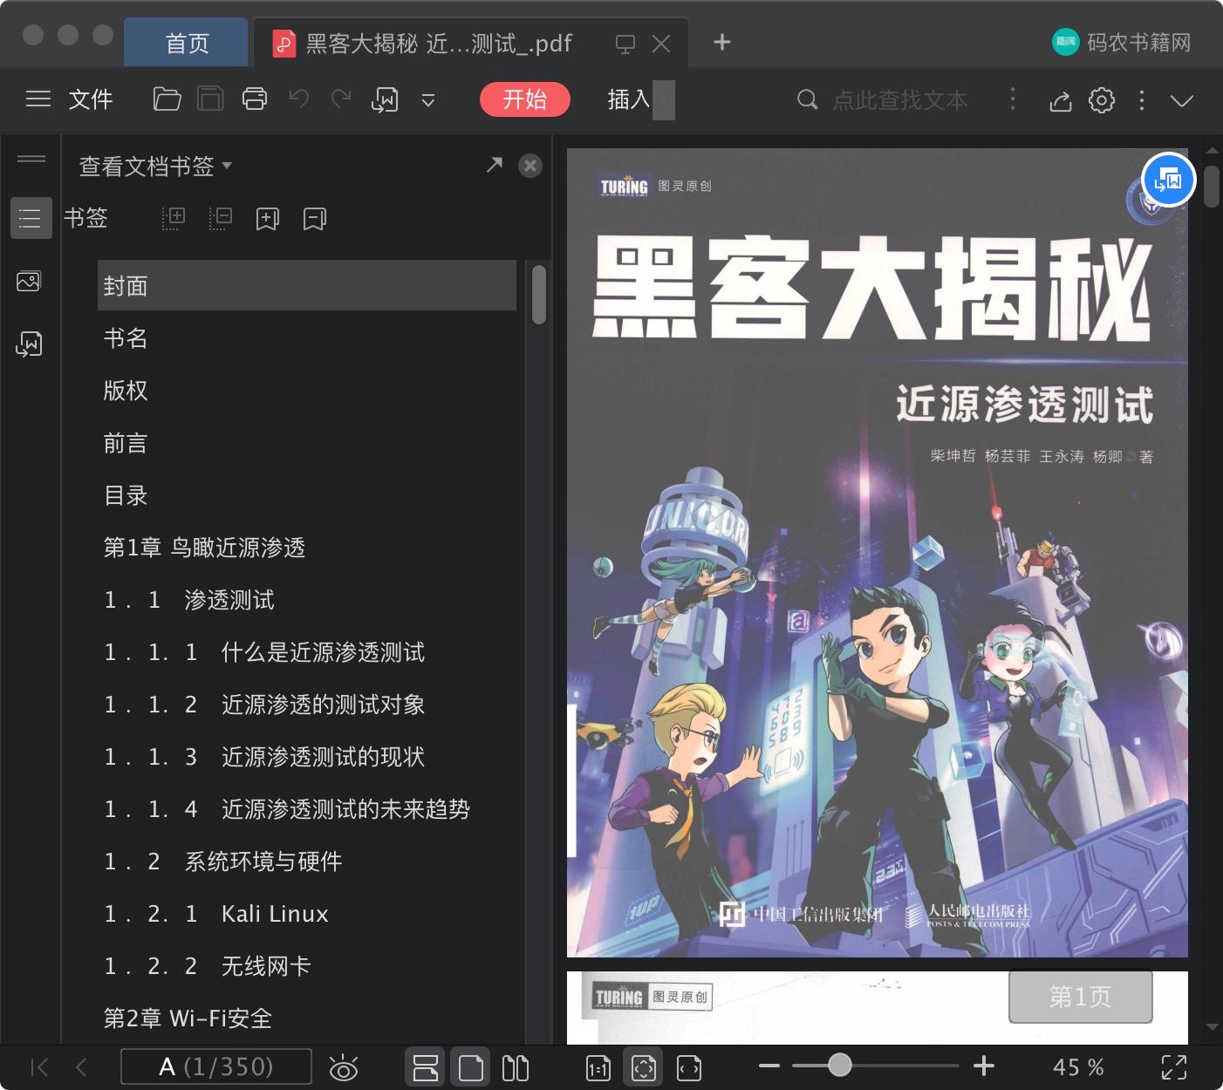Open the hamburger main menu icon
Screen dimensions: 1223x1090
coord(38,99)
